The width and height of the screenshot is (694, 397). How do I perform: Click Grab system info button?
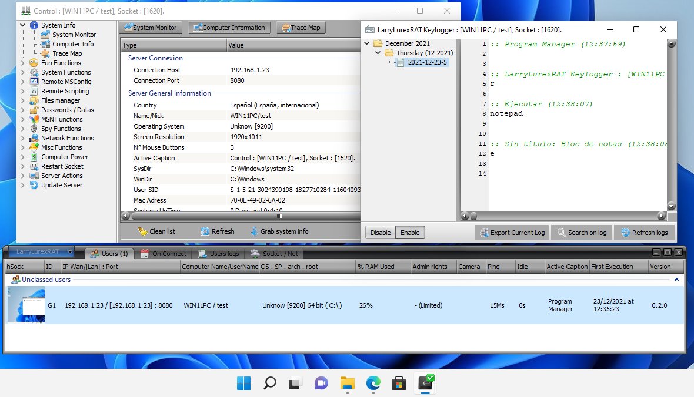click(279, 231)
